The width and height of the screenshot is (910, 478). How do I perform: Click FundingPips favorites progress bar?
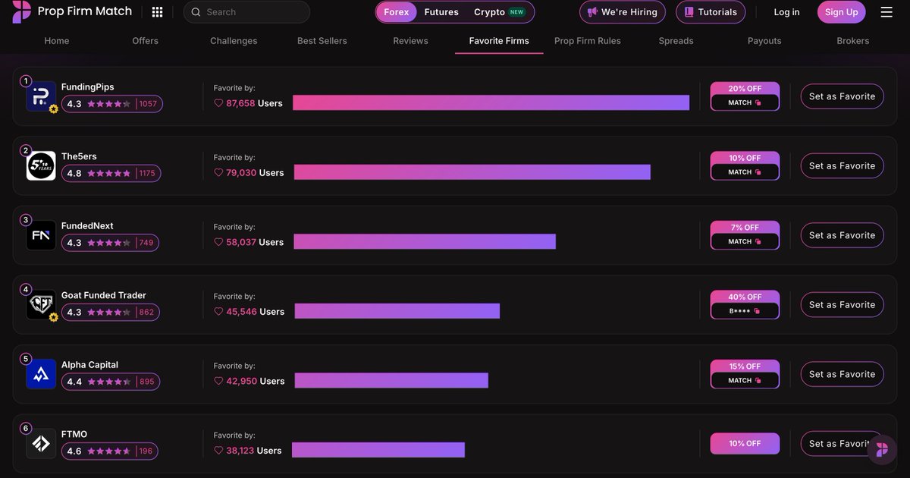click(x=491, y=102)
